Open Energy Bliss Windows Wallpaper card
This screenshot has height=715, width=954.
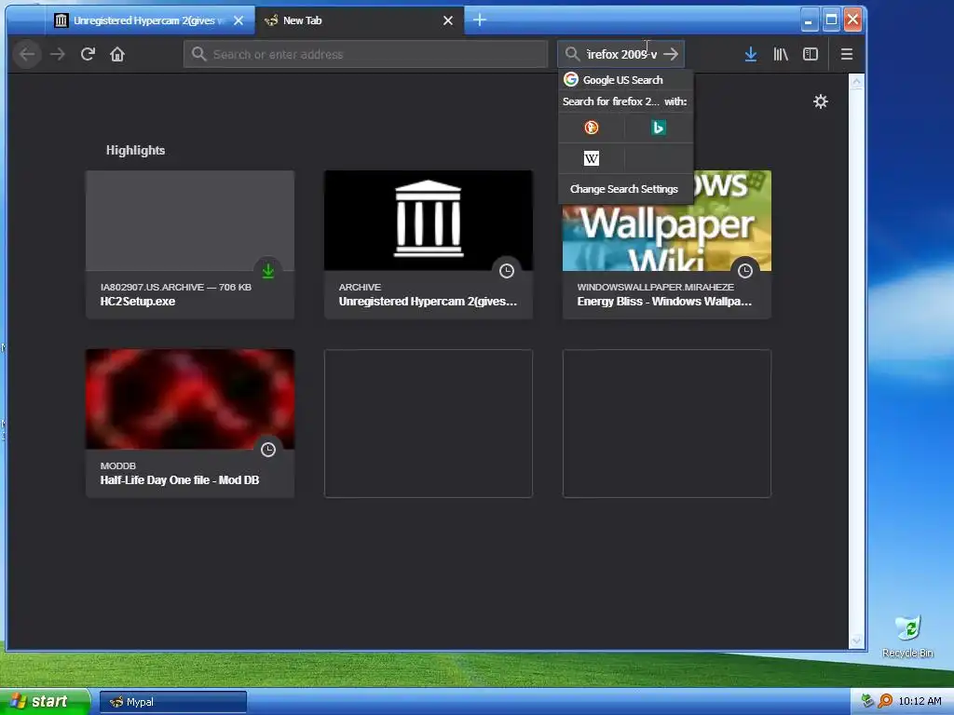667,245
